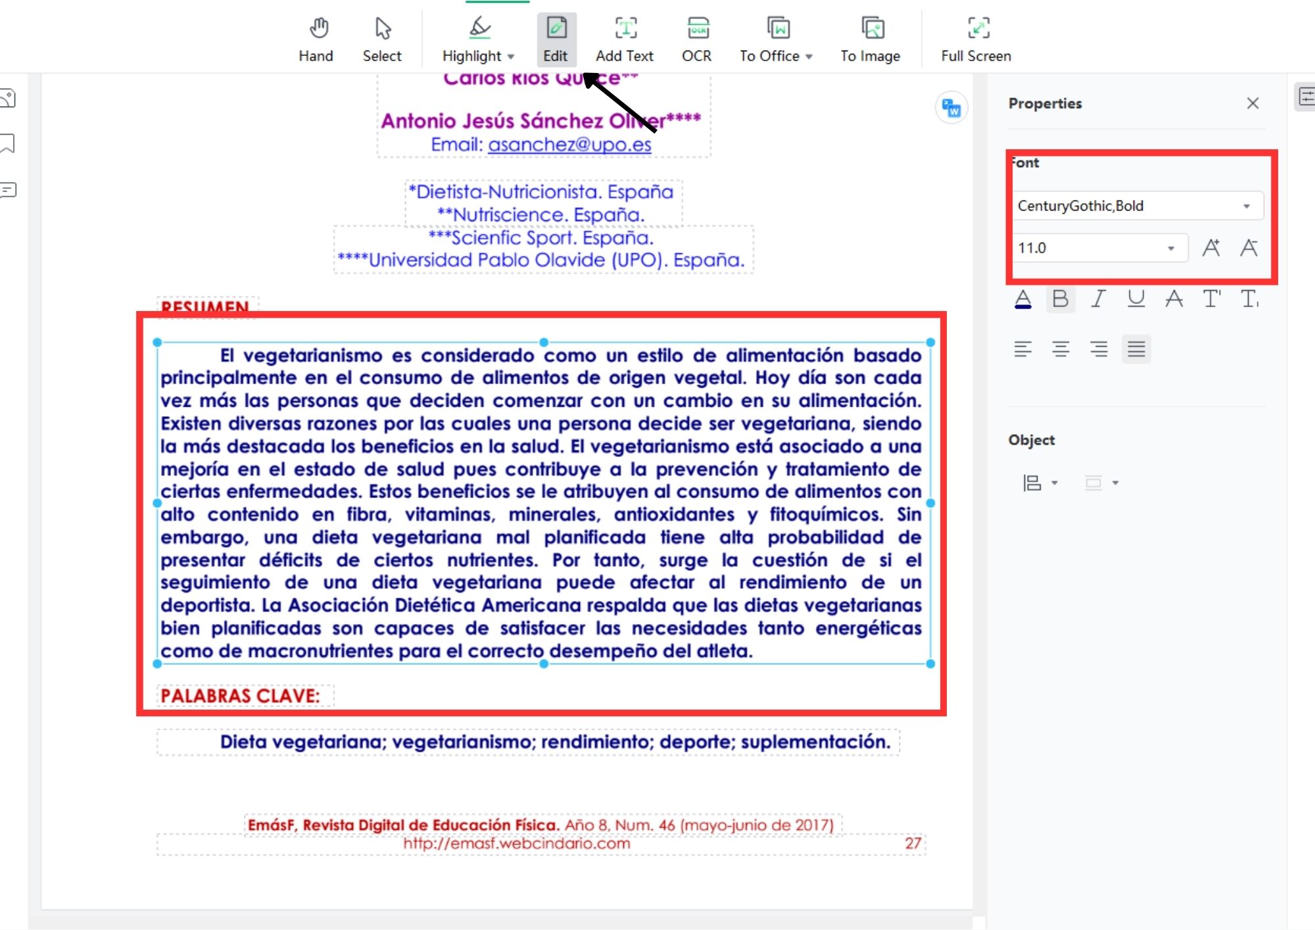Click the font size increase icon
1315x930 pixels.
click(1212, 249)
